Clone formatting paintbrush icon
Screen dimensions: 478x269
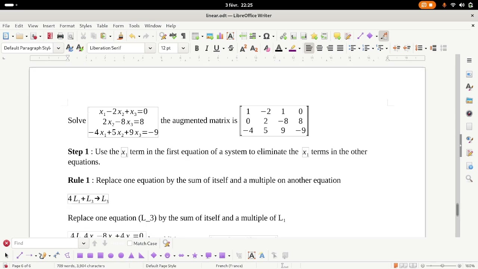tap(120, 36)
